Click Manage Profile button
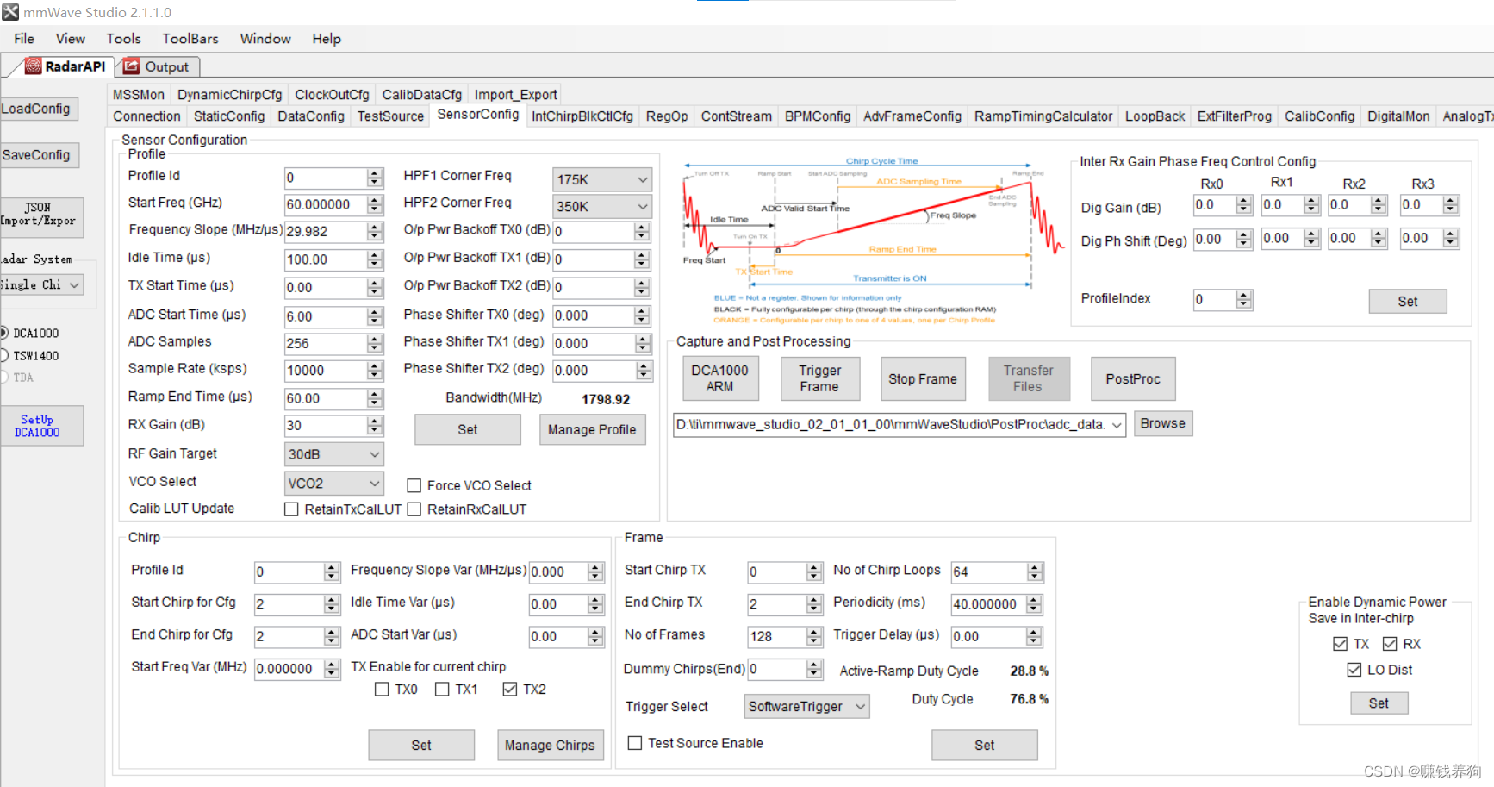The height and width of the screenshot is (787, 1494). (x=592, y=429)
